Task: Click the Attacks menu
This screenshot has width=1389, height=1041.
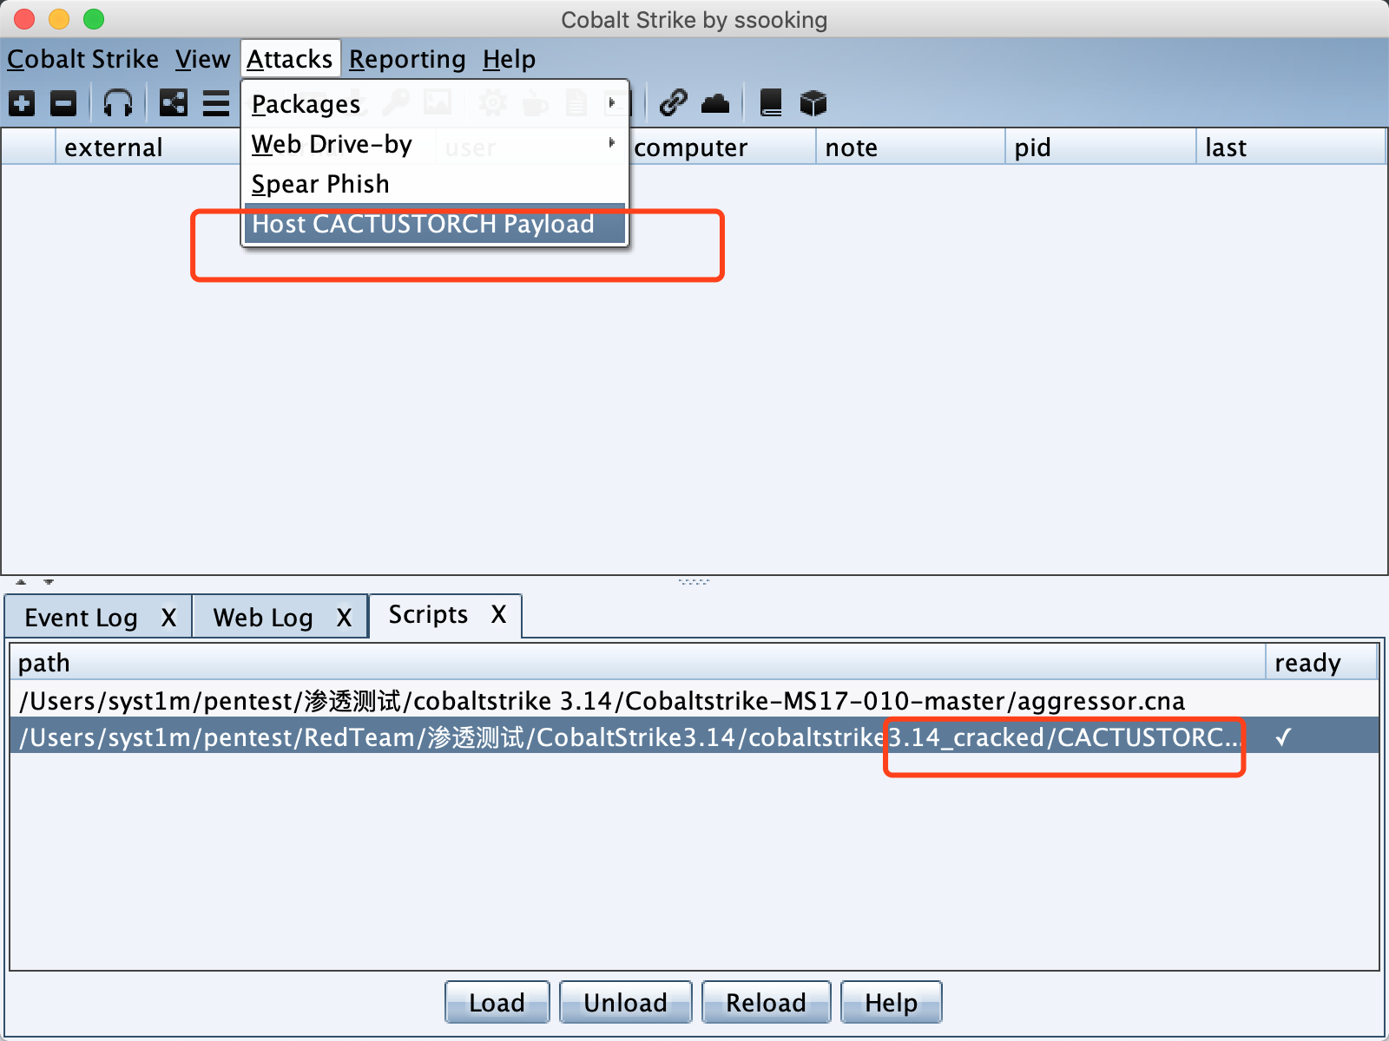Action: tap(290, 59)
